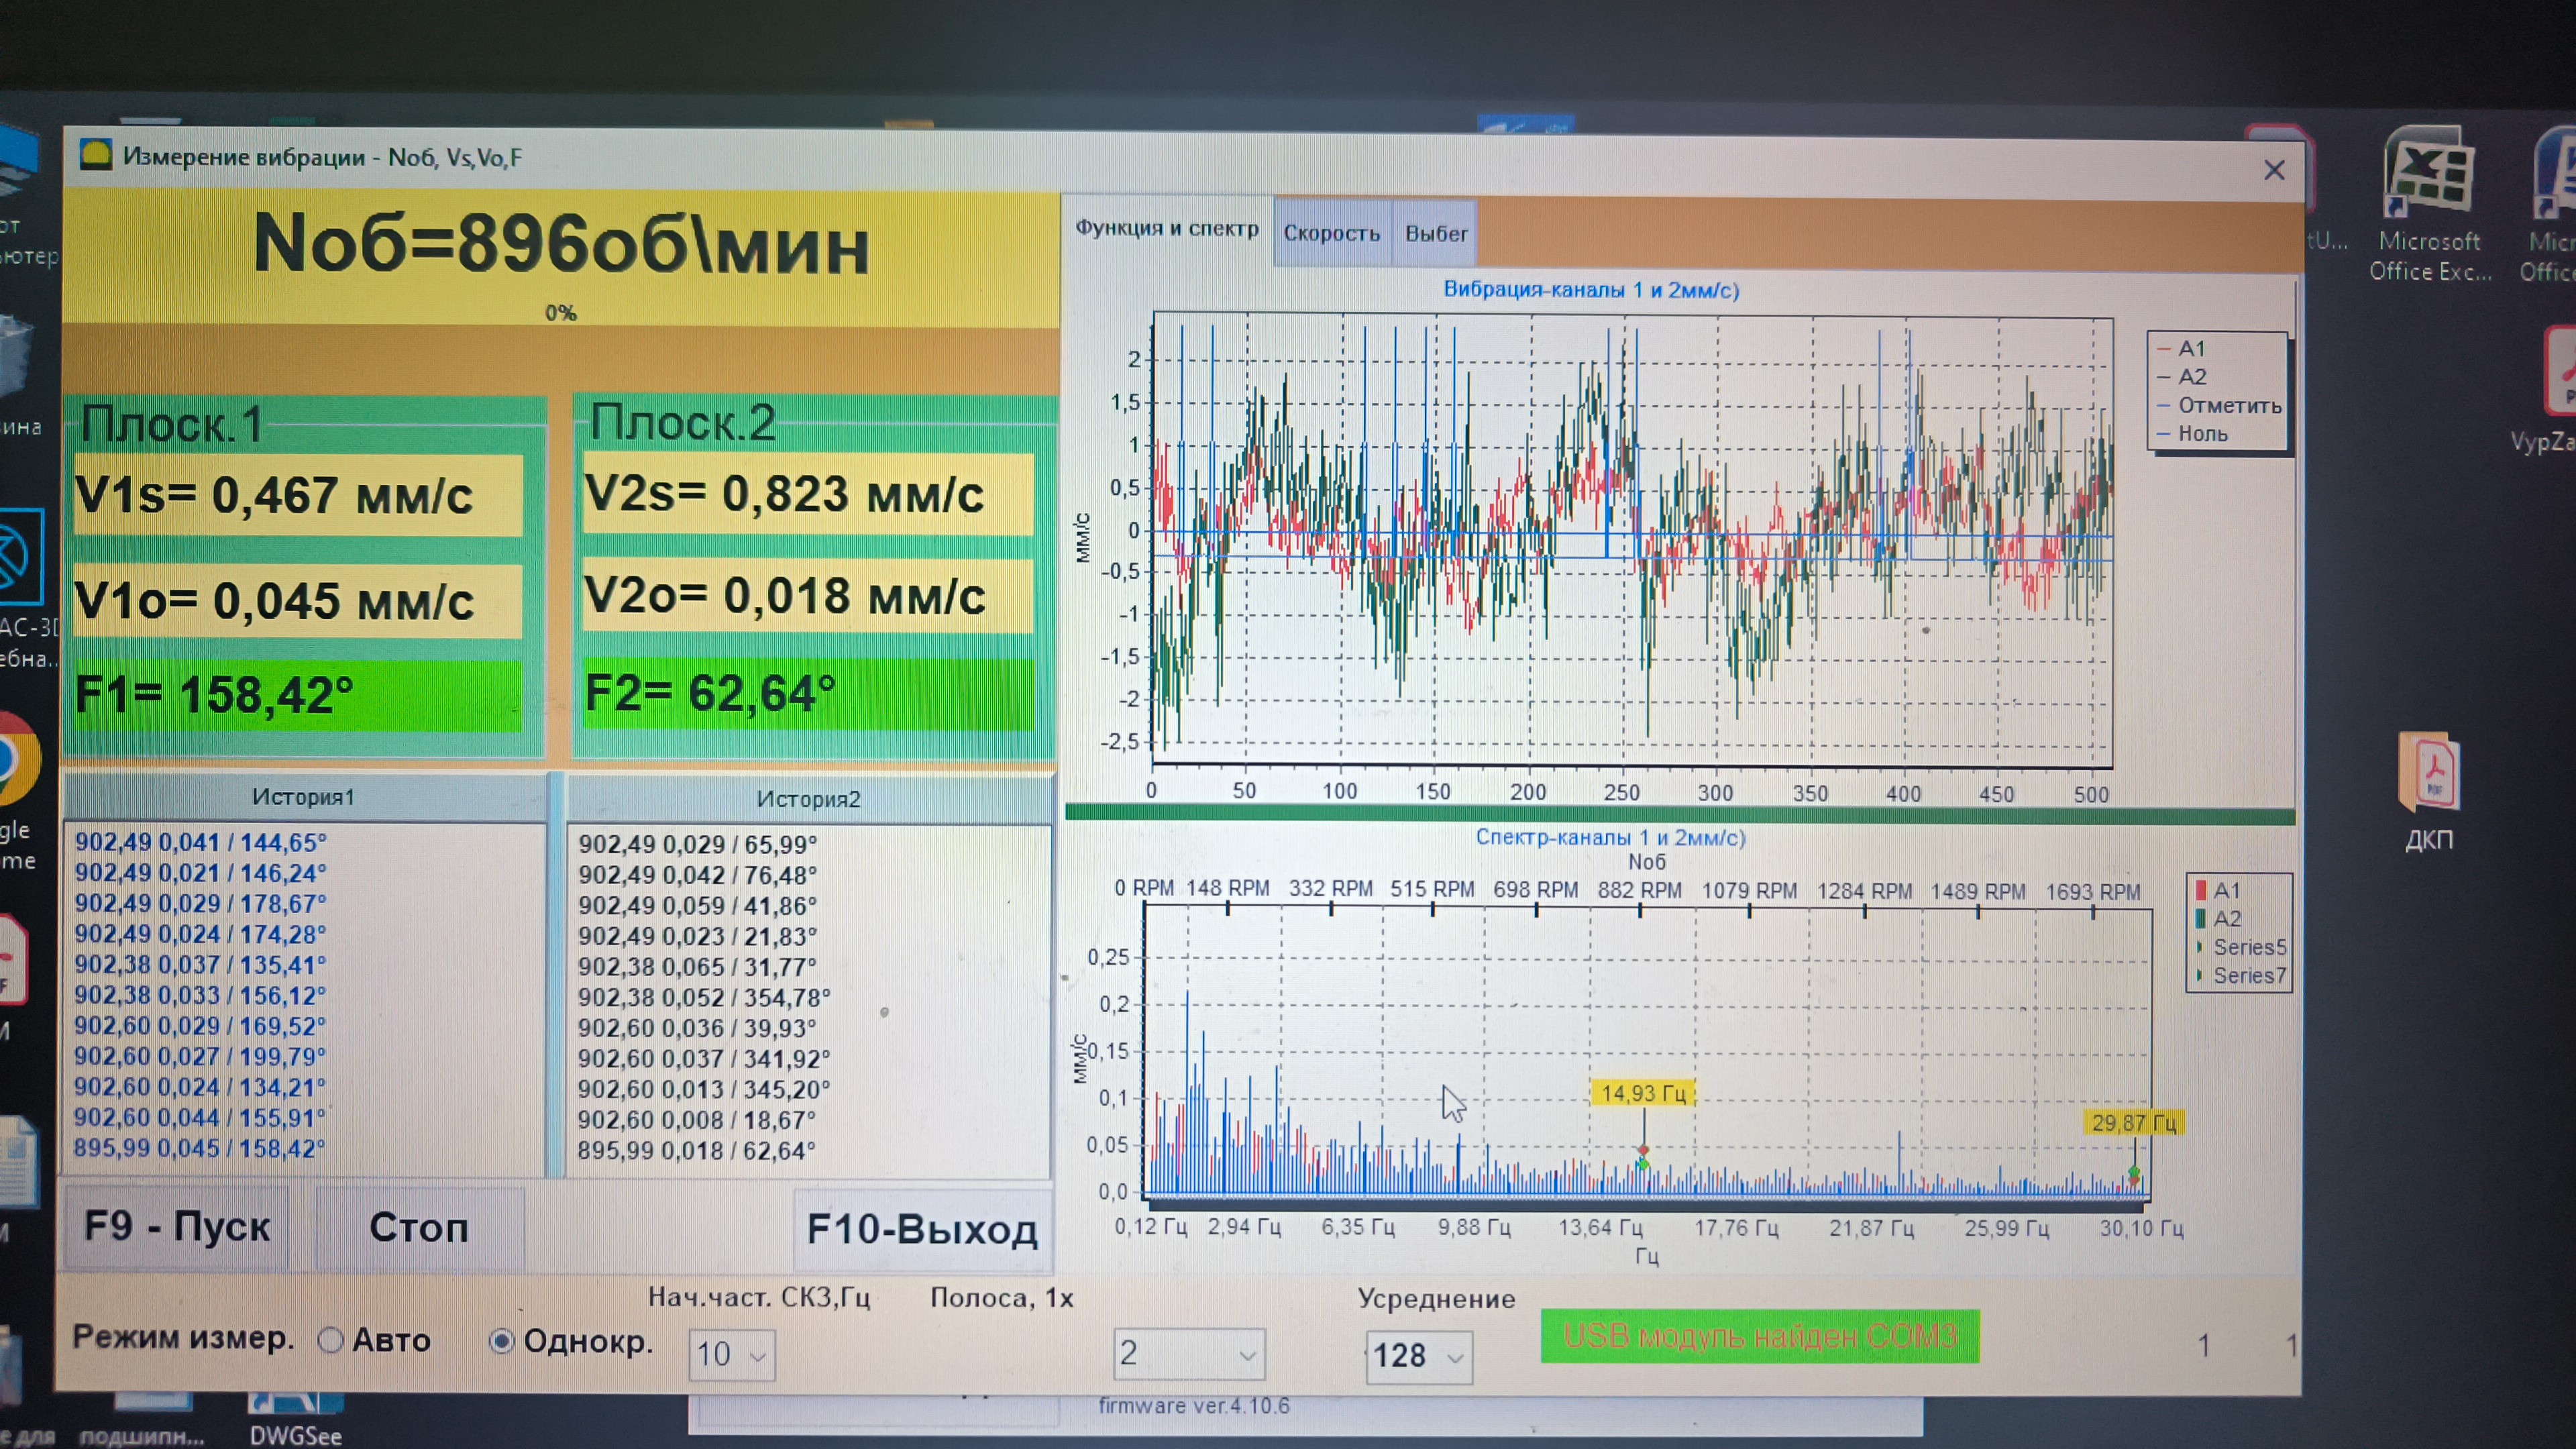Open the Усреднение dropdown showing 128
2576x1449 pixels.
pos(1418,1356)
